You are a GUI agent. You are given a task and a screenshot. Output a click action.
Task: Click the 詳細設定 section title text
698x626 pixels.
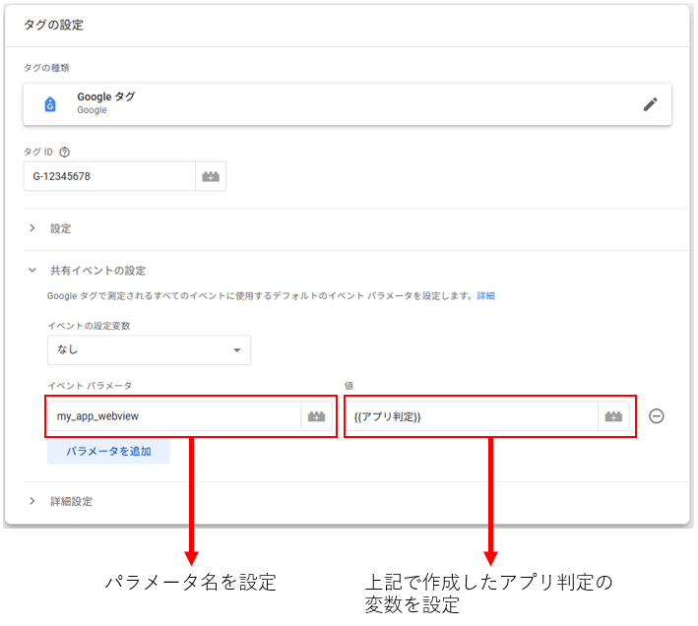[x=72, y=501]
